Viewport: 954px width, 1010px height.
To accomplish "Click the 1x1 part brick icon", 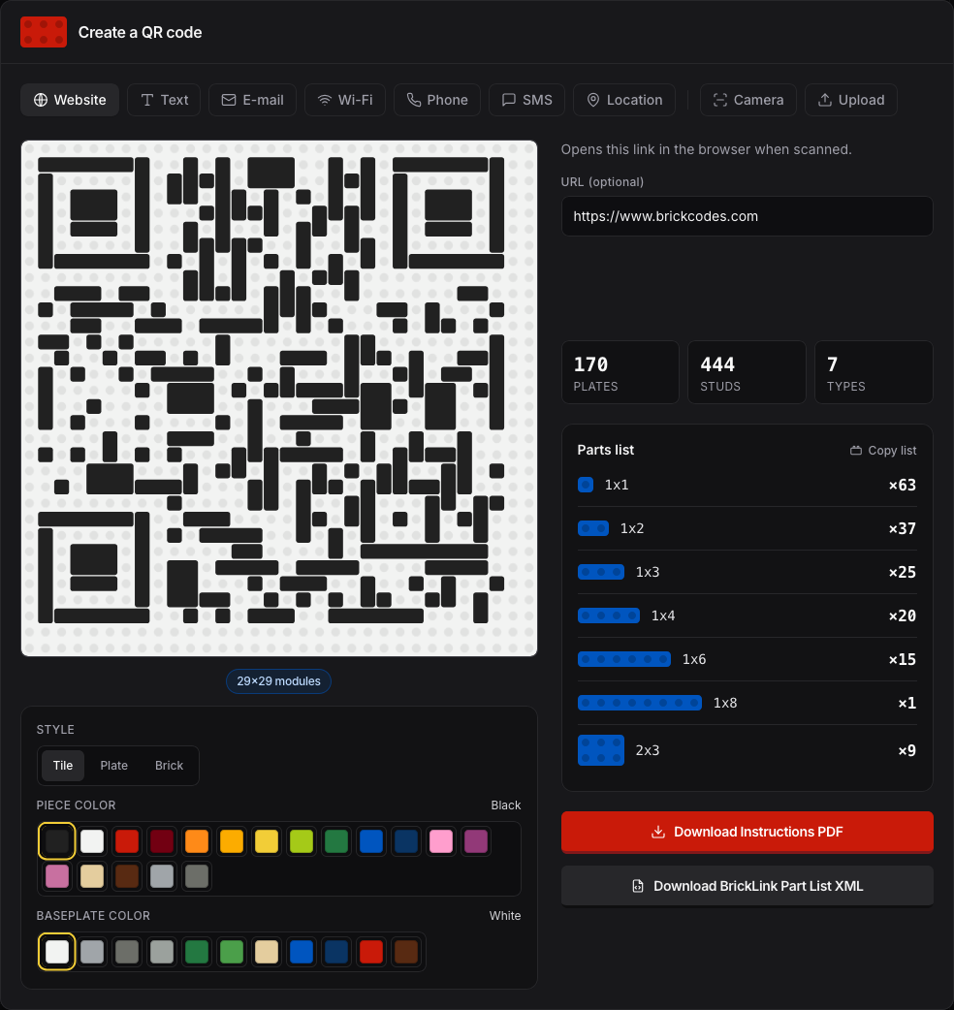I will coord(586,485).
